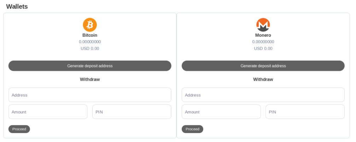Click the Wallets page heading
Viewport: 356px width, 142px height.
17,6
